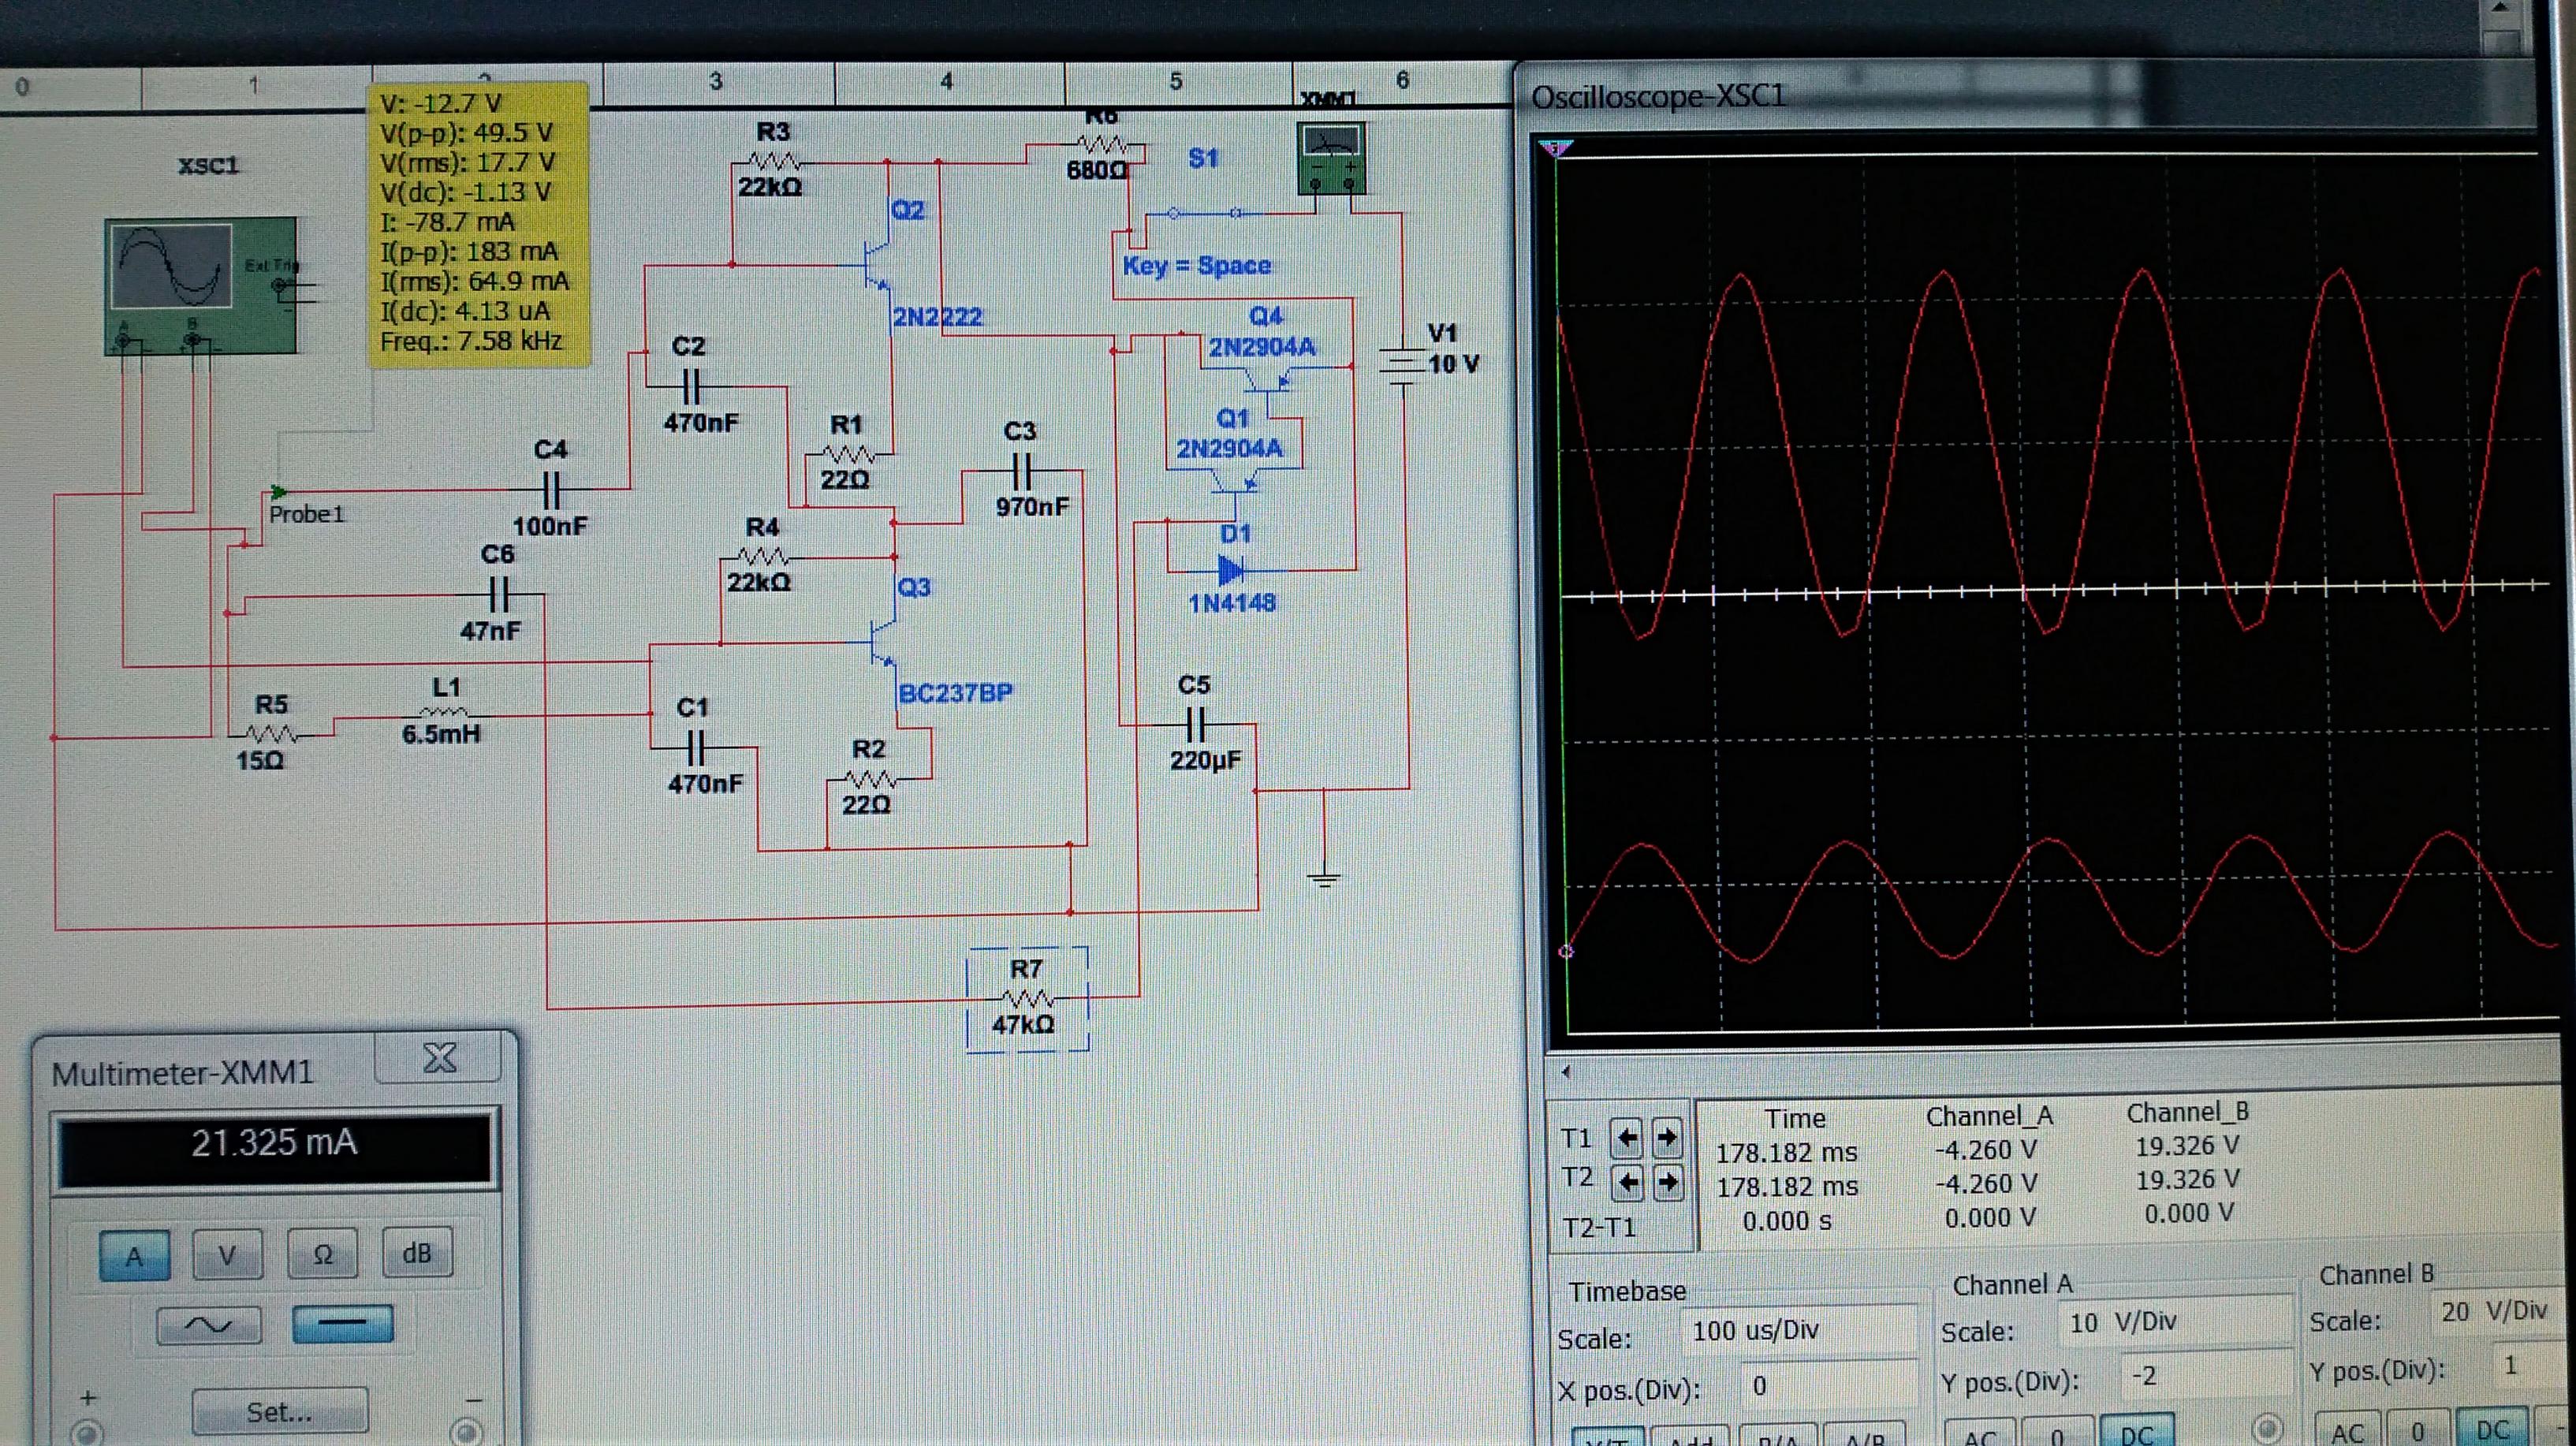Switch multimeter to voltmeter V mode
The width and height of the screenshot is (2576, 1446).
pyautogui.click(x=227, y=1255)
